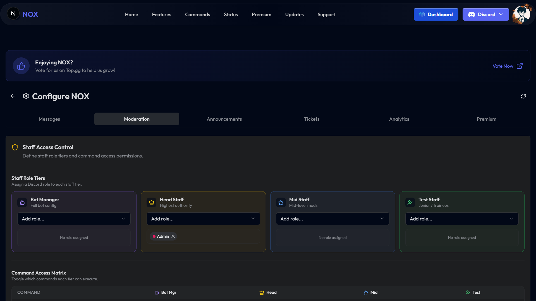Switch to the Tickets tab

(312, 119)
